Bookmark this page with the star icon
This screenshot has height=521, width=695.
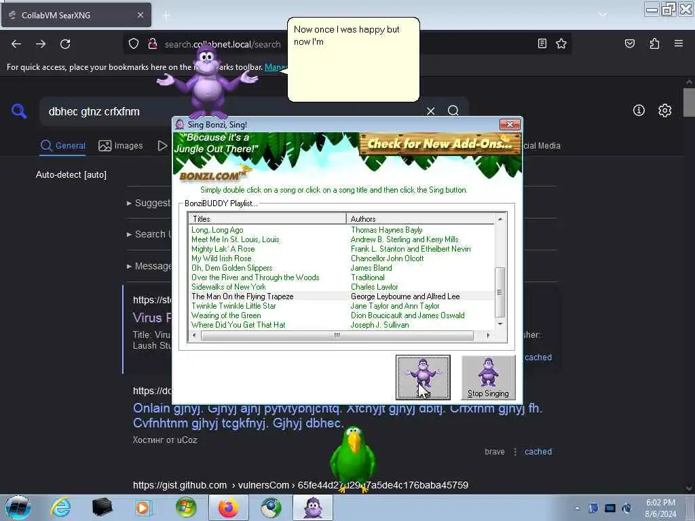[561, 43]
